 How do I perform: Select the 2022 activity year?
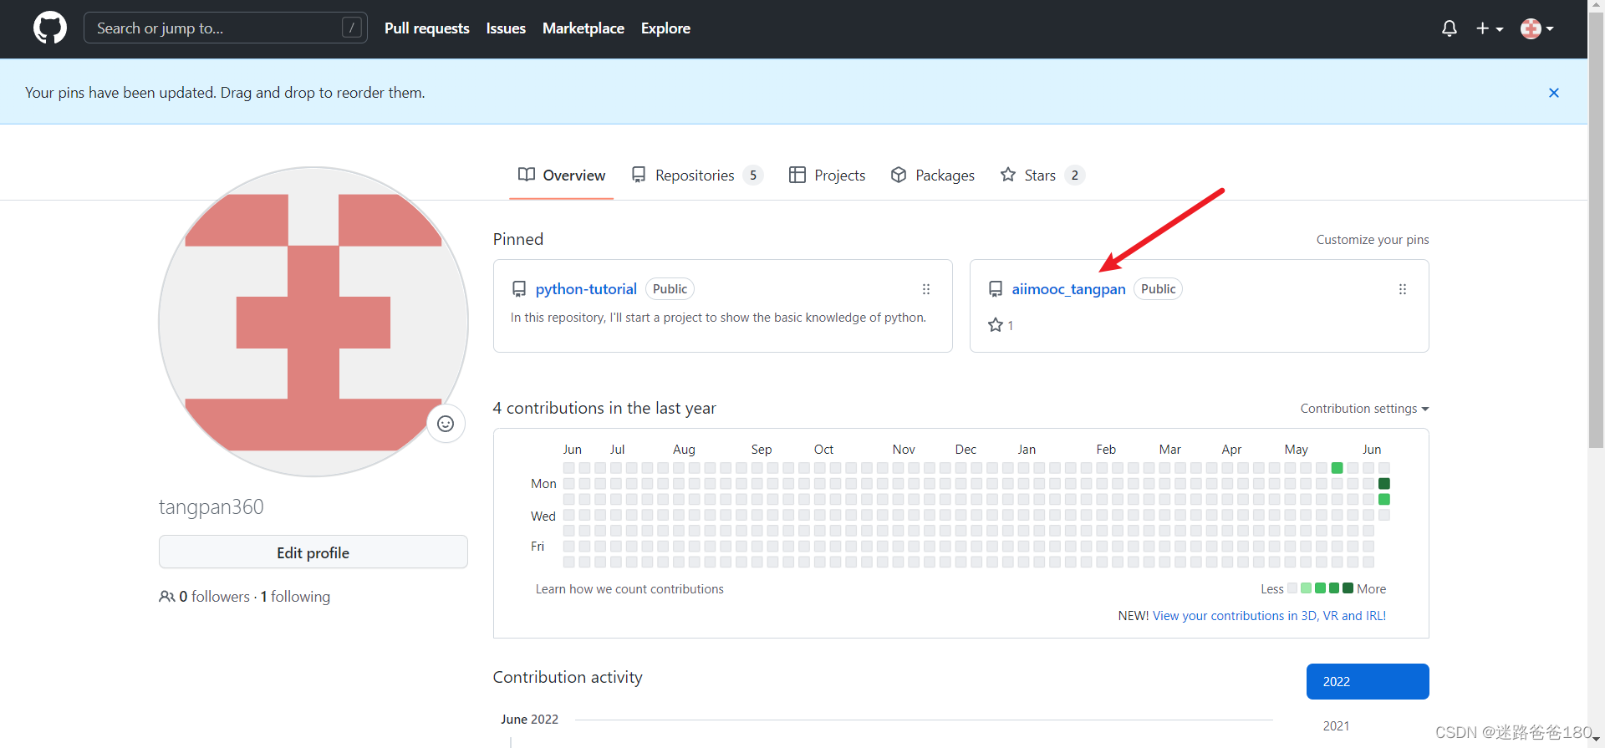pos(1368,681)
